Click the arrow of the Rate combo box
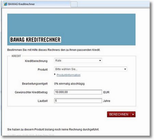Screen dimensions: 154x140 tap(100, 60)
